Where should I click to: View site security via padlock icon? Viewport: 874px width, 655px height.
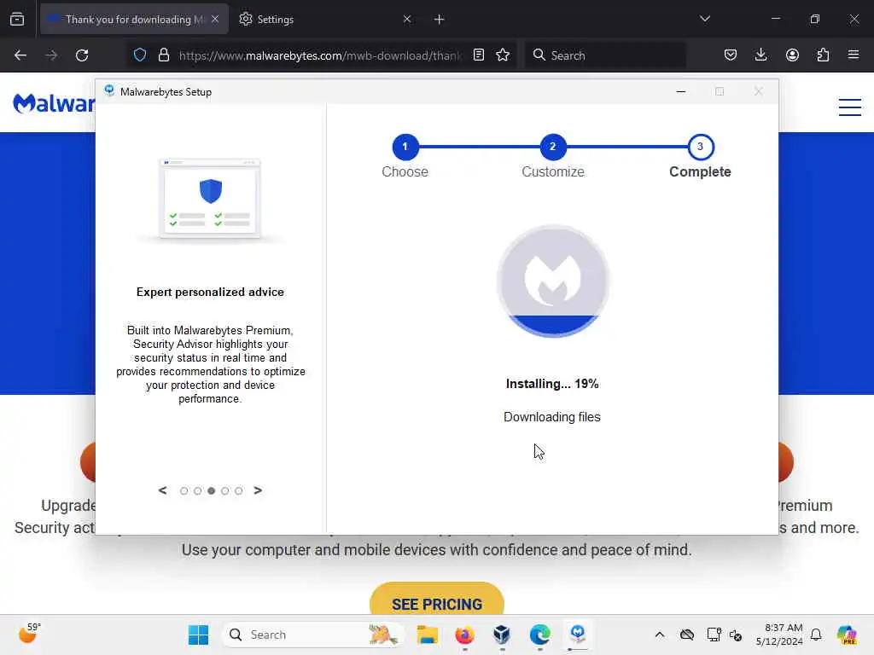tap(163, 55)
